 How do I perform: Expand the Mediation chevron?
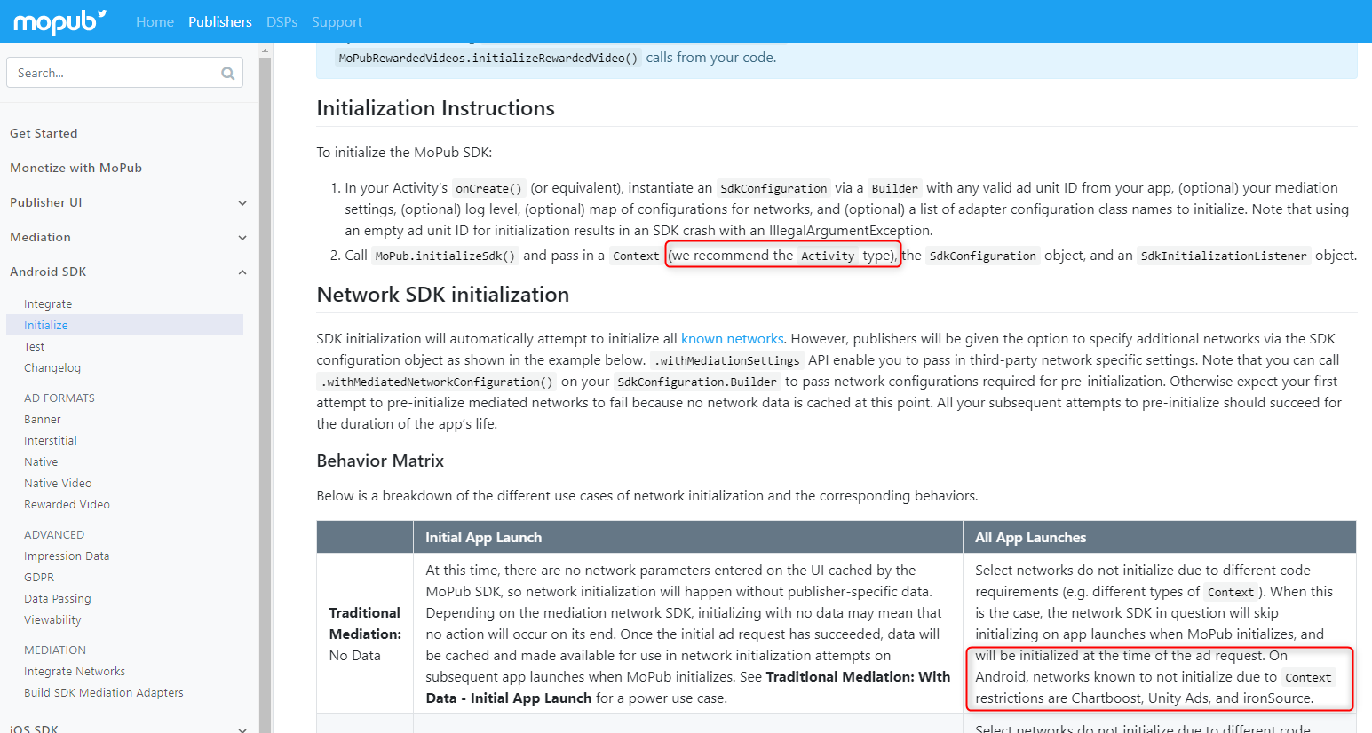(242, 238)
